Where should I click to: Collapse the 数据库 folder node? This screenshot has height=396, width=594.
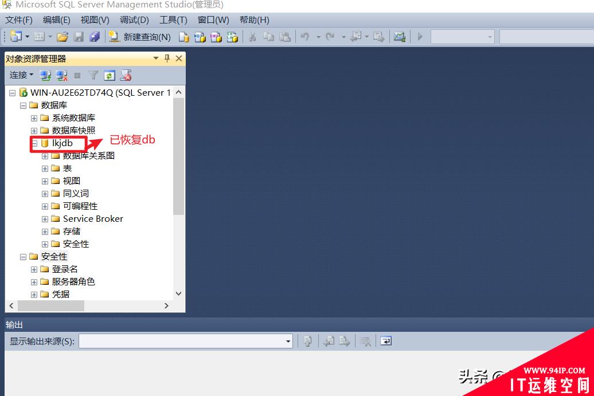(23, 105)
